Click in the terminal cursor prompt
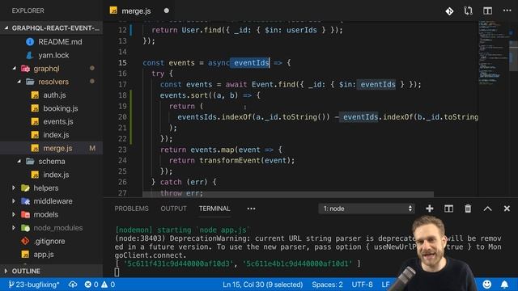The height and width of the screenshot is (291, 518). (117, 272)
